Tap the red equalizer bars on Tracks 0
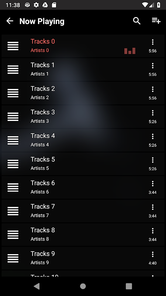Screen dimensions: 166x296 pos(130,51)
